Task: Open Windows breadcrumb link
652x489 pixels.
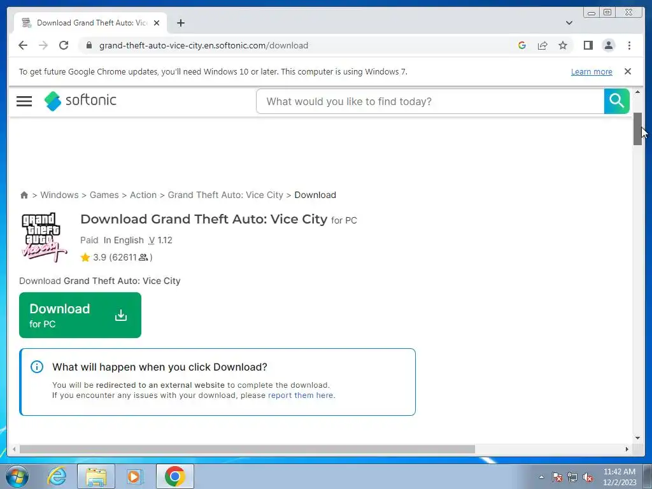Action: point(59,195)
